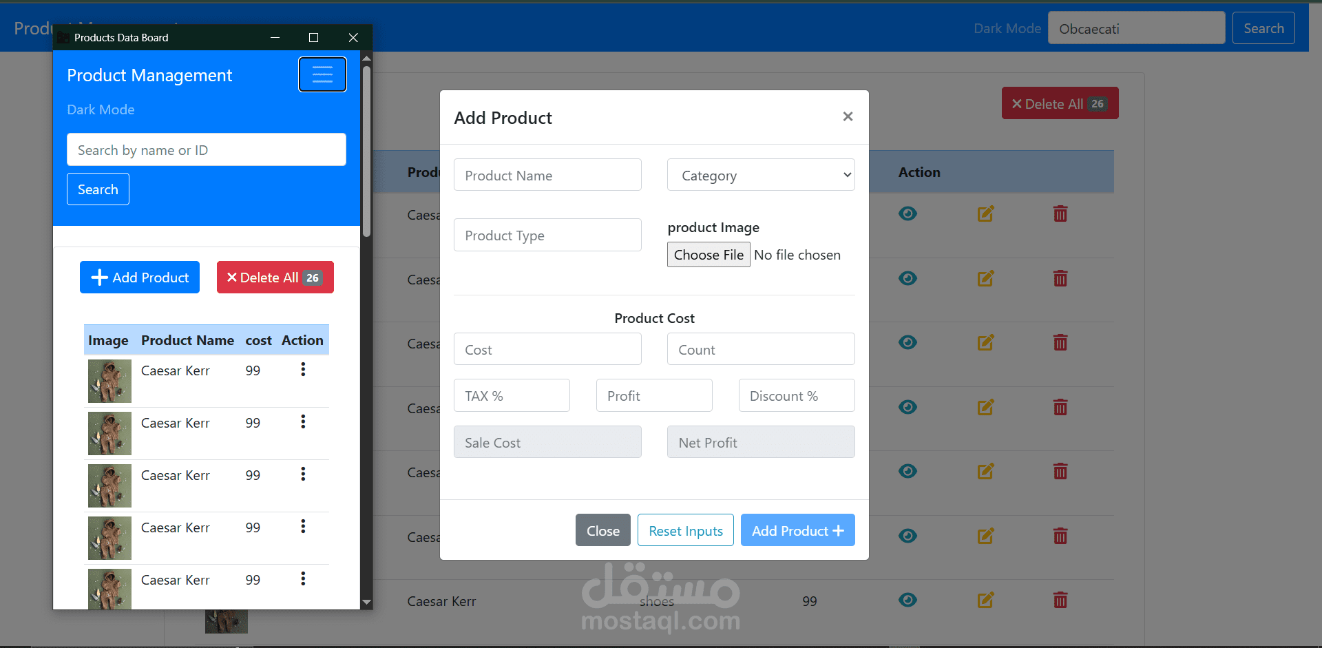
Task: Click the 'cost' column header in Data Board
Action: coord(258,340)
